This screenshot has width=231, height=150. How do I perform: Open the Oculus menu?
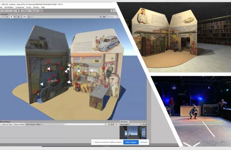click(29, 7)
